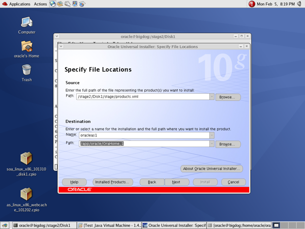Viewport: 305px width, 229px height.
Task: Launch the presentation app panel icon
Action: coord(75,4)
